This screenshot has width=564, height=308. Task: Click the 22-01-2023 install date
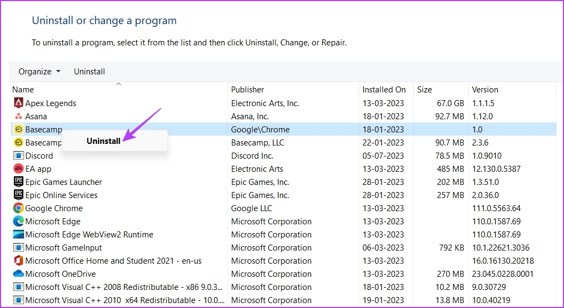(383, 143)
